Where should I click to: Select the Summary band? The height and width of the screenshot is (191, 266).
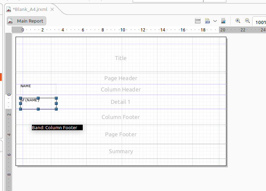click(x=120, y=151)
